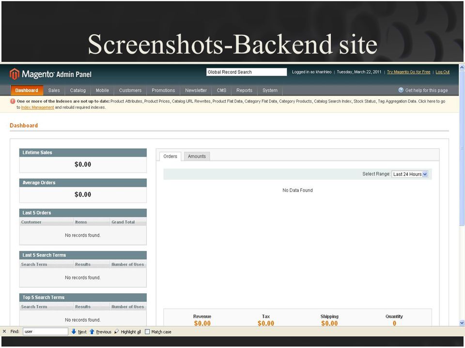Viewport: 465px width, 348px height.
Task: Click the Try Magento Go for Free link
Action: (409, 72)
